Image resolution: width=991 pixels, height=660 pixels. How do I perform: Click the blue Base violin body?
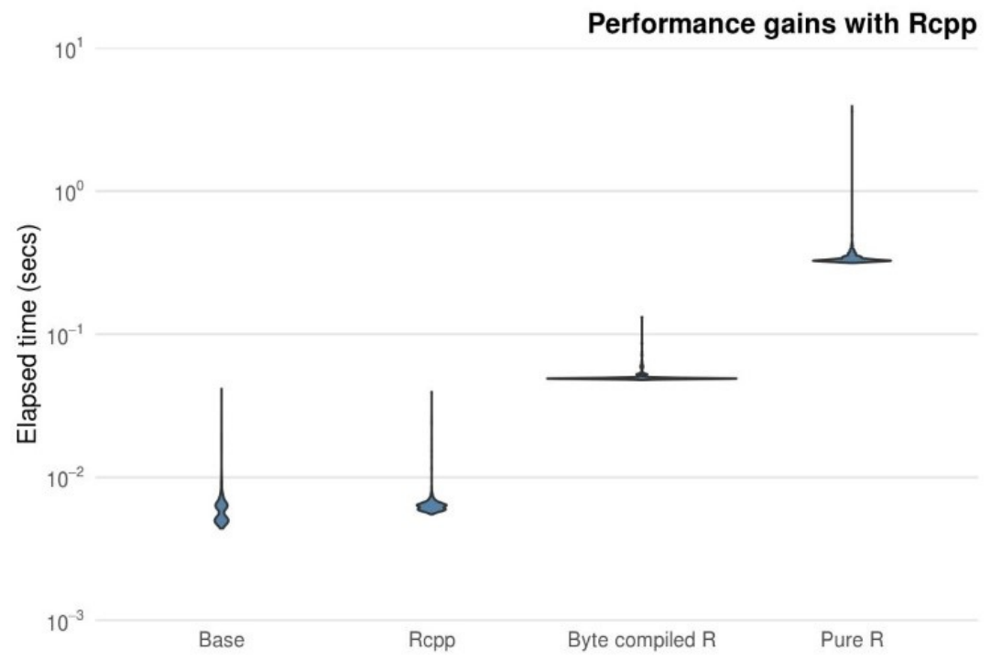pyautogui.click(x=222, y=505)
